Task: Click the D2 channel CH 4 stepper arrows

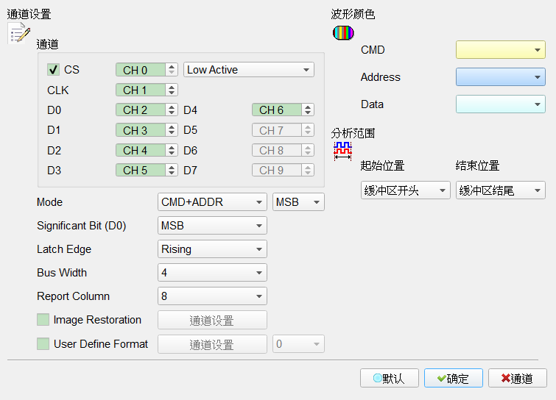Action: (172, 151)
